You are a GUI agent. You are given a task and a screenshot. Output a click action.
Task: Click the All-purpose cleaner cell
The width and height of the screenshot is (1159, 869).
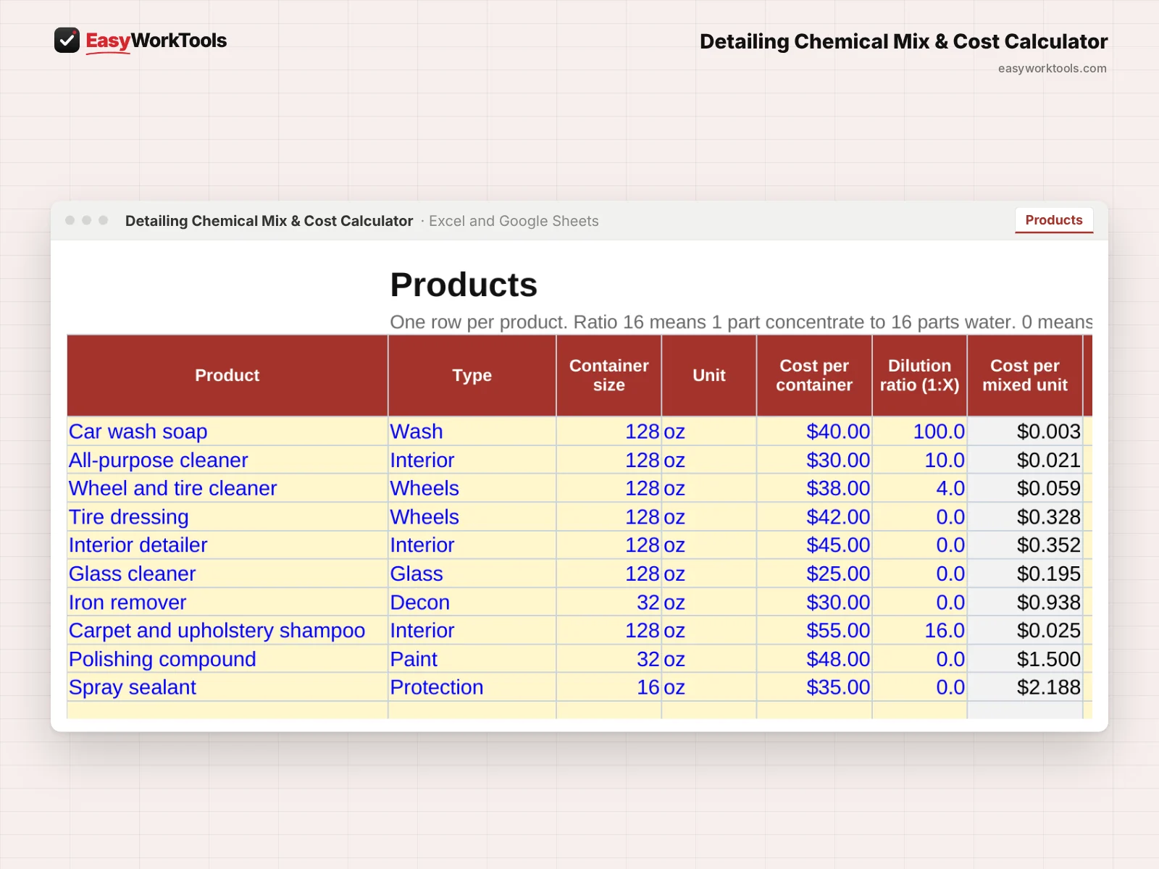pyautogui.click(x=227, y=460)
